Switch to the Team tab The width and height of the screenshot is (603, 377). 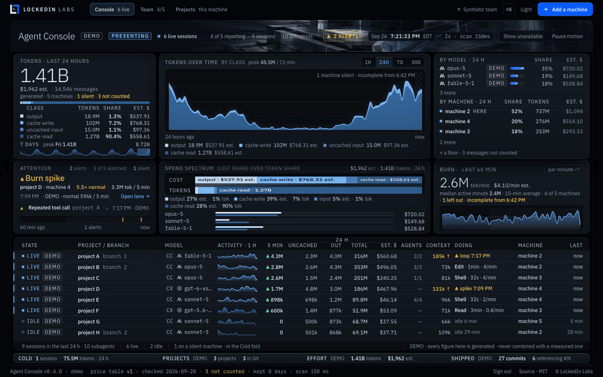(x=152, y=9)
